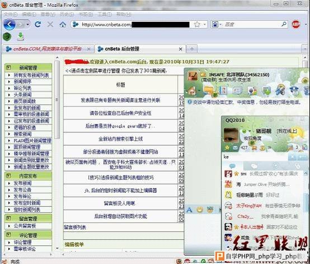Viewport: 310px width, 264px height.
Task: Click the Firefox back arrow button
Action: (x=9, y=24)
